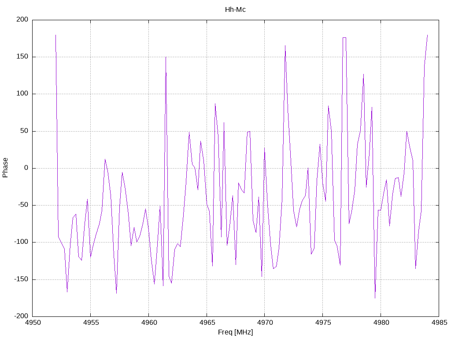Click the y-axis tick label '200'
This screenshot has height=338, width=451.
tap(22, 19)
